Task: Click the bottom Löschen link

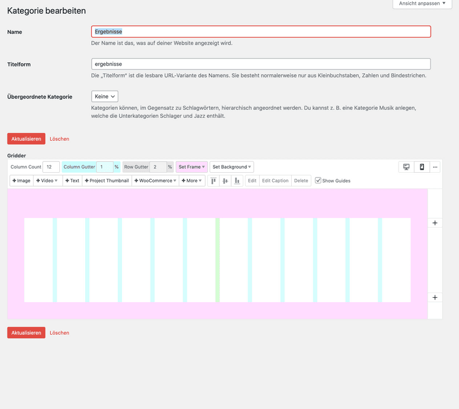Action: coord(59,333)
